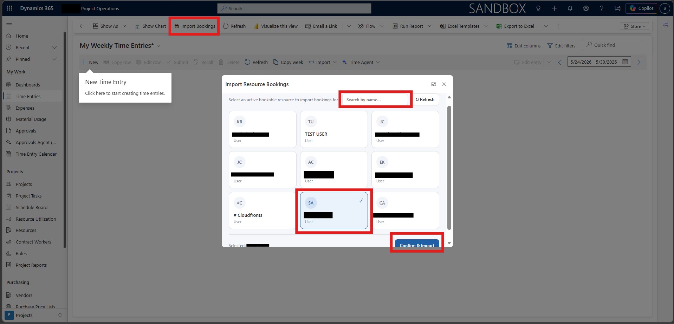Go to previous week arrow
The width and height of the screenshot is (674, 324).
coord(560,62)
